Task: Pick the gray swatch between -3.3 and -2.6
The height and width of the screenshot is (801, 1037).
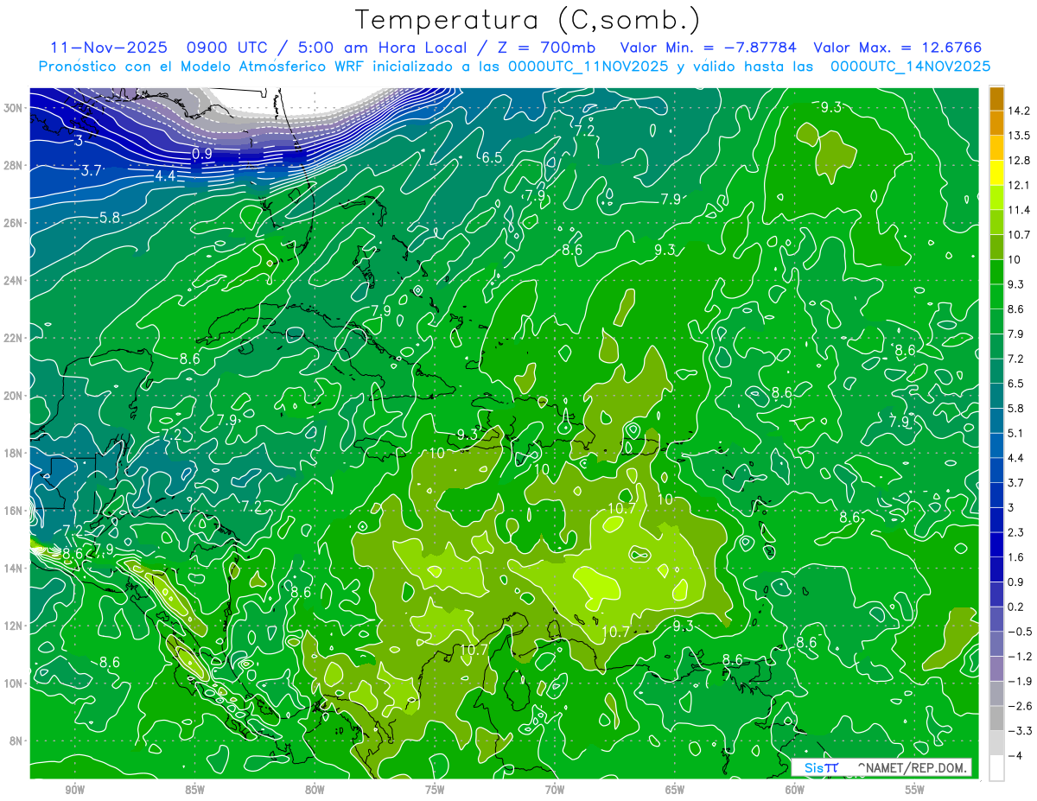Action: pyautogui.click(x=996, y=719)
